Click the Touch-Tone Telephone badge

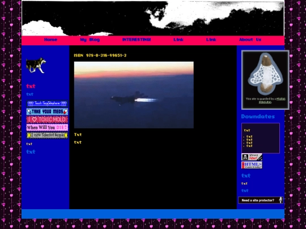[47, 103]
